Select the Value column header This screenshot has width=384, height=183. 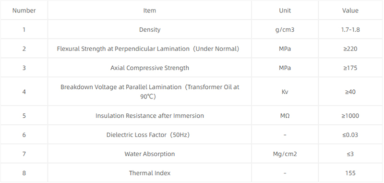350,10
